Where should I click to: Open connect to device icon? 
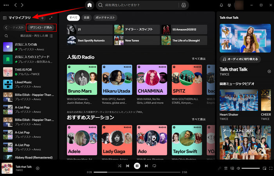click(x=232, y=168)
